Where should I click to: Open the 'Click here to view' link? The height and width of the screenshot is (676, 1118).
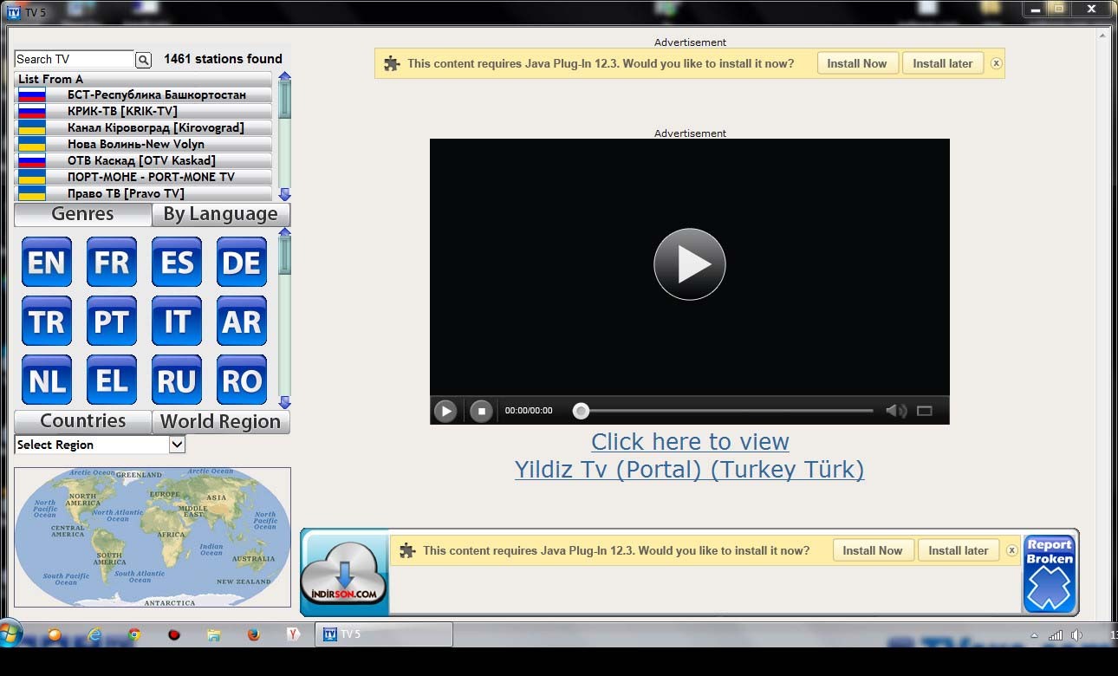pos(690,442)
